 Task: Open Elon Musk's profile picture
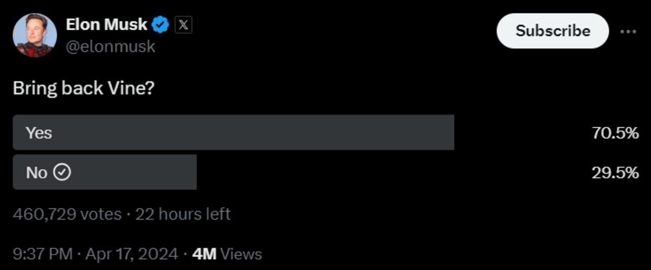pos(35,35)
